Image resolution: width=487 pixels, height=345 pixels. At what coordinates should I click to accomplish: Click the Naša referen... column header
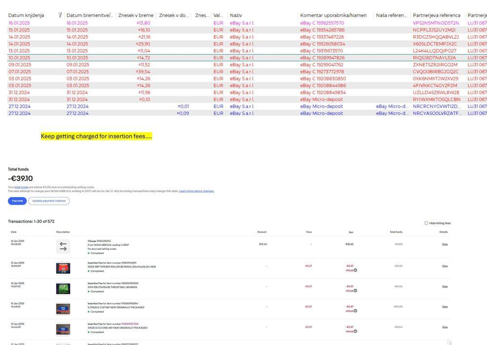tap(391, 15)
